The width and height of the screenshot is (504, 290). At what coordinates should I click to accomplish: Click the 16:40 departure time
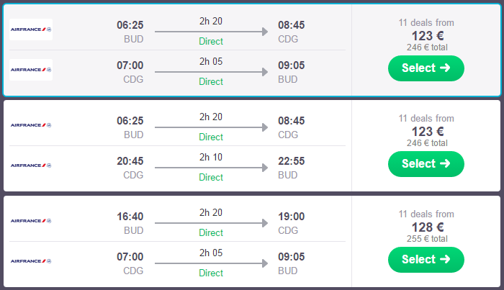click(130, 217)
